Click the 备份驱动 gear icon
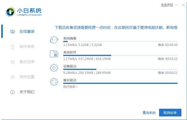Screen dimensions: 187x120 (54, 82)
